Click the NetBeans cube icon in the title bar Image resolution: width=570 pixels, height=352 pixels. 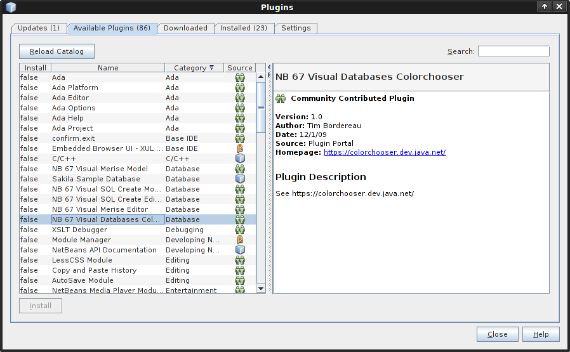[x=11, y=7]
